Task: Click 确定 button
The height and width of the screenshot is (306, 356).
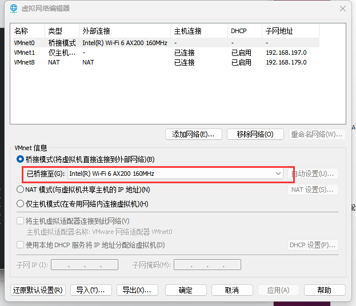Action: coord(186,290)
